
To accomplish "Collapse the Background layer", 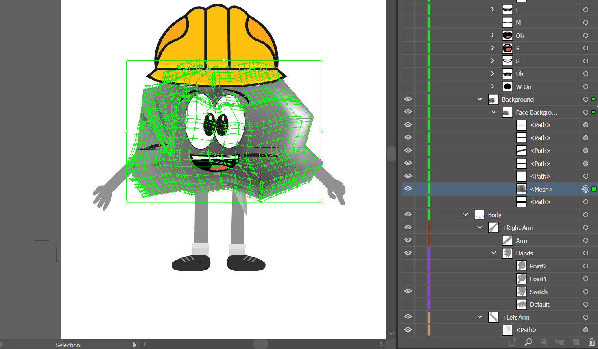I will pyautogui.click(x=480, y=99).
